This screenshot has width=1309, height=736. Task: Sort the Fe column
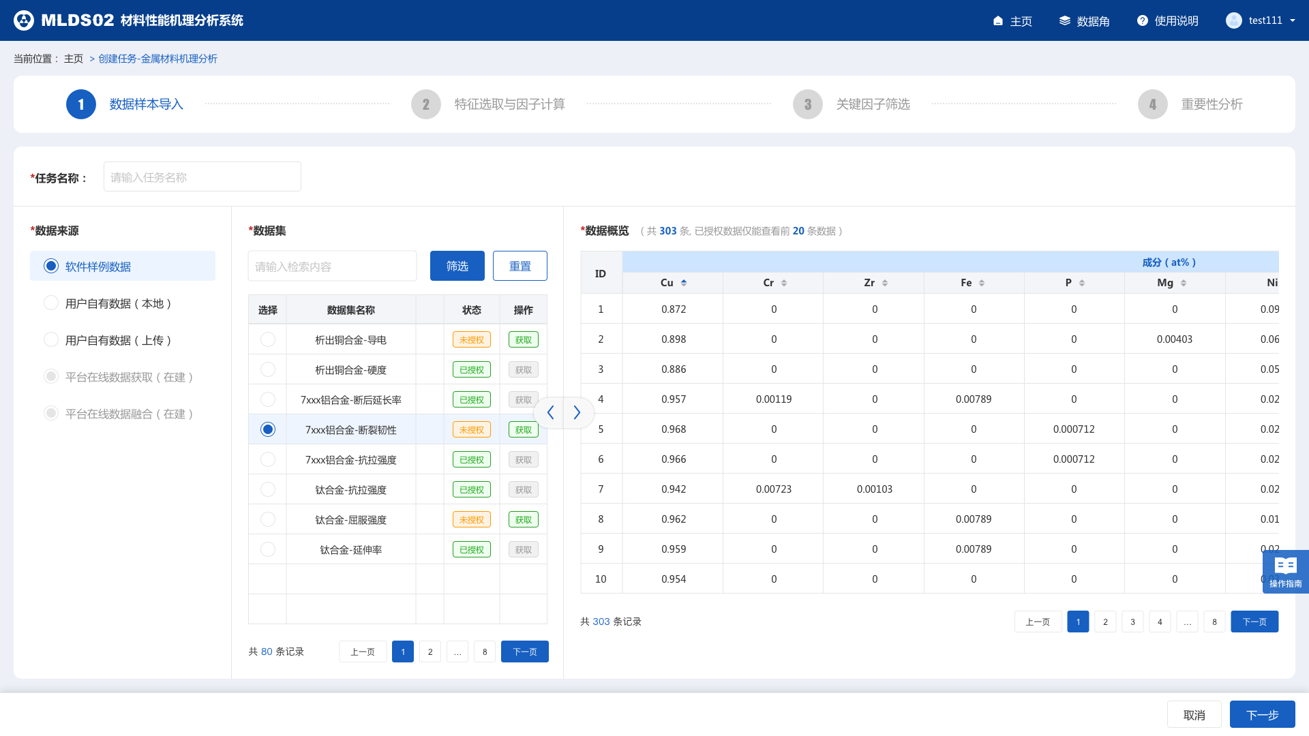point(981,283)
